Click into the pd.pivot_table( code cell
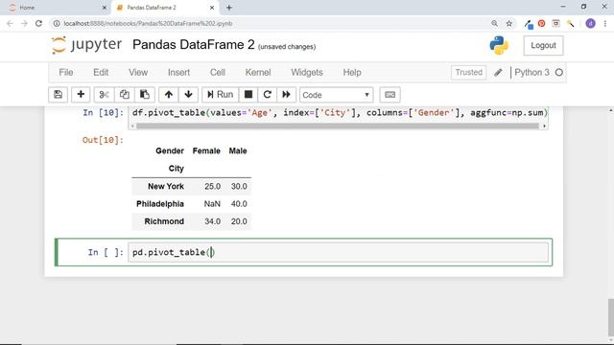Screen dimensions: 614x345 pyautogui.click(x=339, y=252)
